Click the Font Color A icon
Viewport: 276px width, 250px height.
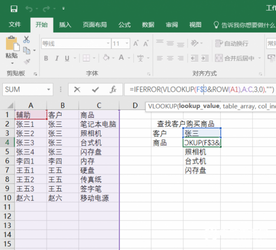point(121,58)
